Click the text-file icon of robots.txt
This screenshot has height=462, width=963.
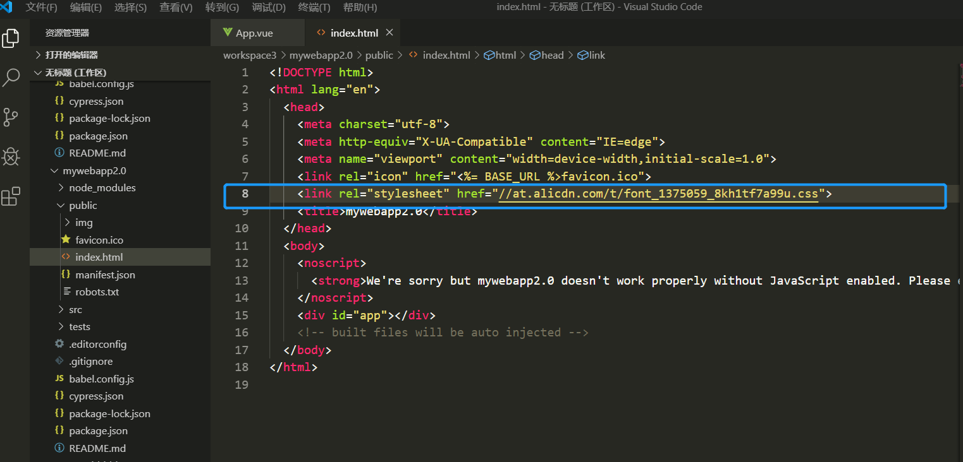[x=68, y=292]
